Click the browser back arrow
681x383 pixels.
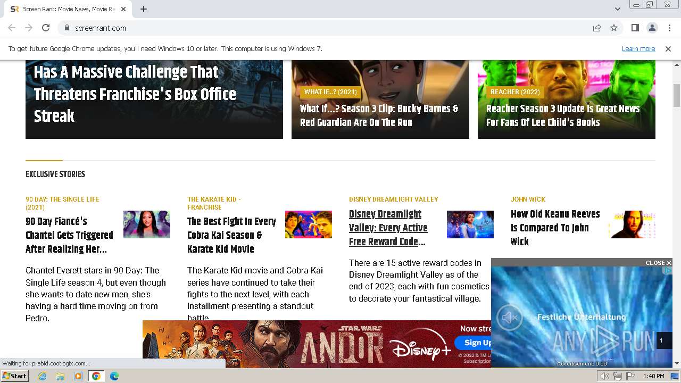point(12,28)
